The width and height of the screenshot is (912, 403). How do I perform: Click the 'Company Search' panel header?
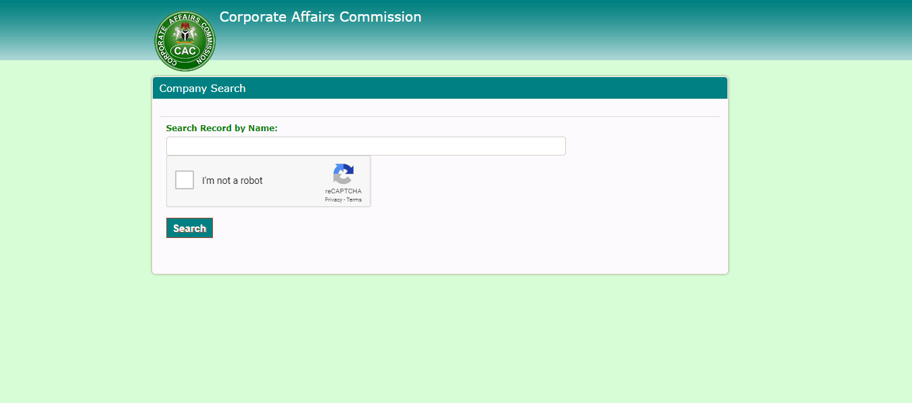[x=202, y=88]
